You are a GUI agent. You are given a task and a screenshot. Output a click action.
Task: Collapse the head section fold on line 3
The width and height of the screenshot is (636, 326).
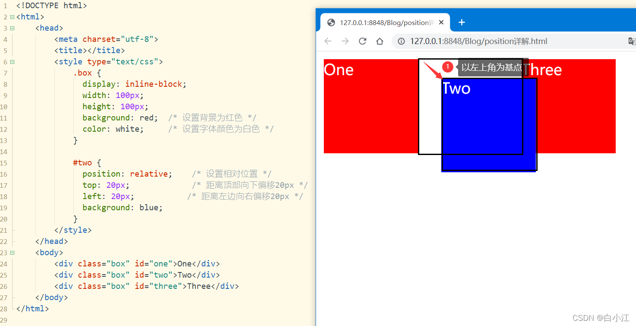click(12, 28)
